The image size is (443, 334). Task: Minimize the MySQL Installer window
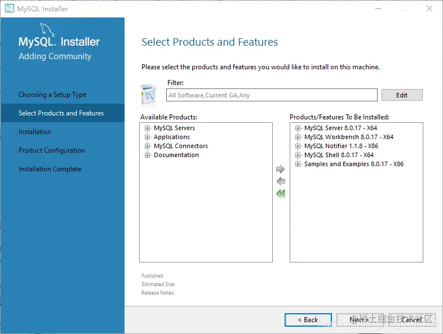(x=378, y=9)
